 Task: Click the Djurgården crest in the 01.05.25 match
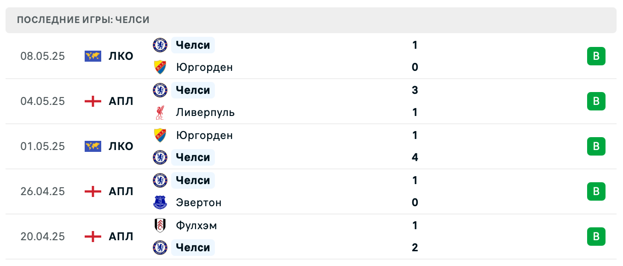point(160,135)
